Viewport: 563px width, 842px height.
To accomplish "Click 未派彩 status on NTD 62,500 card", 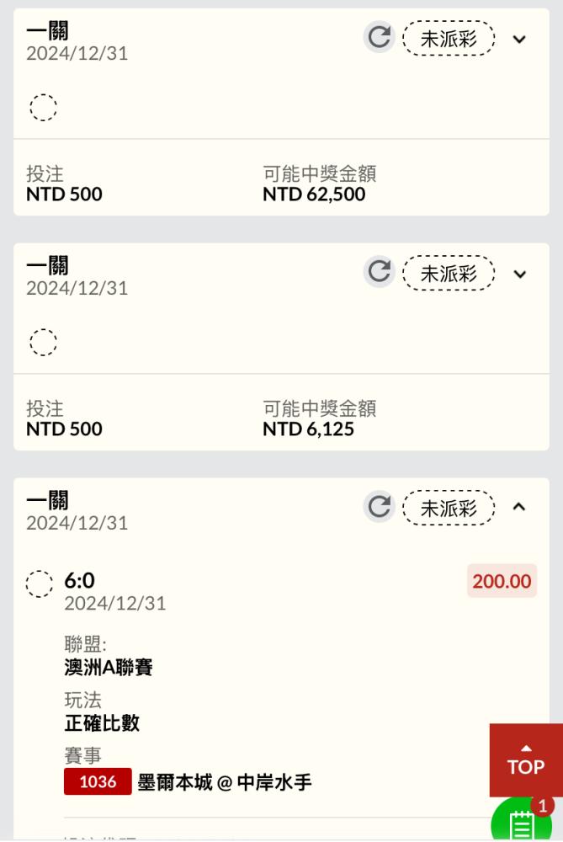I will (449, 39).
